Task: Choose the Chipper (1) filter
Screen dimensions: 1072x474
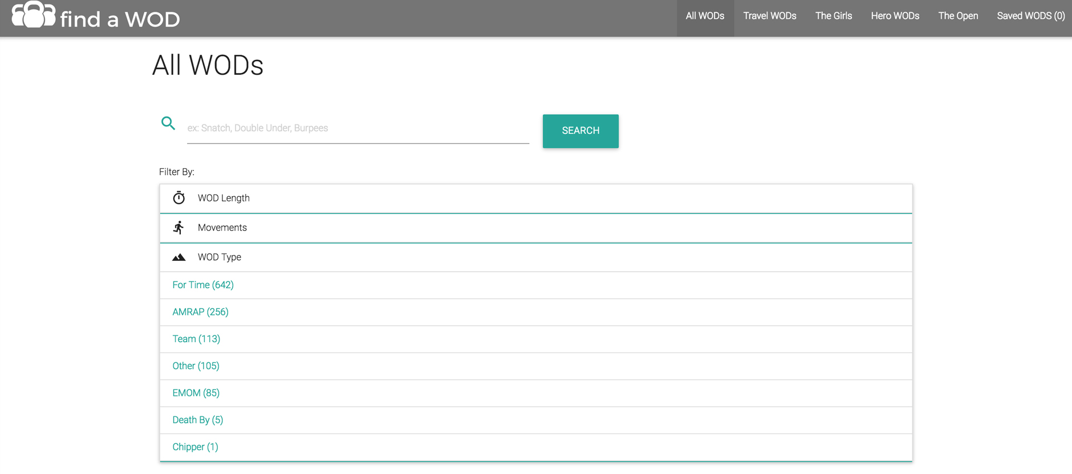Action: click(x=195, y=447)
